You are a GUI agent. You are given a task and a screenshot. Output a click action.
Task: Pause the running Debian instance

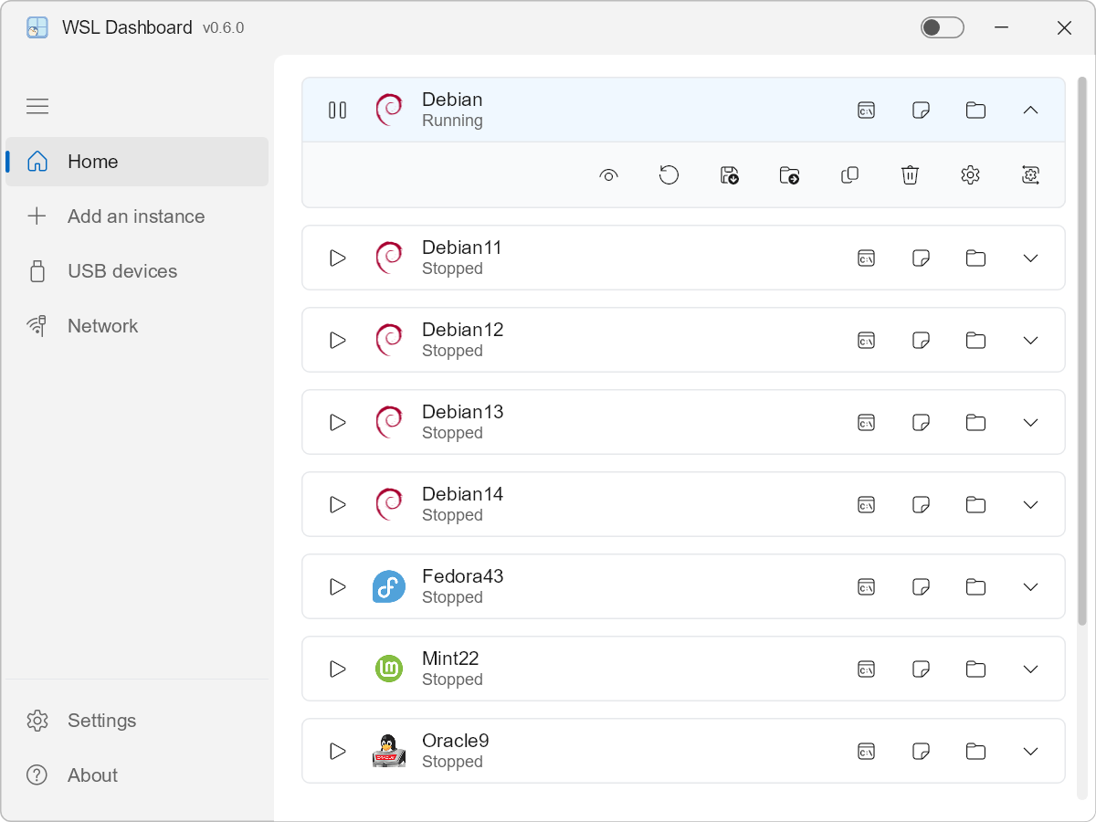tap(337, 111)
